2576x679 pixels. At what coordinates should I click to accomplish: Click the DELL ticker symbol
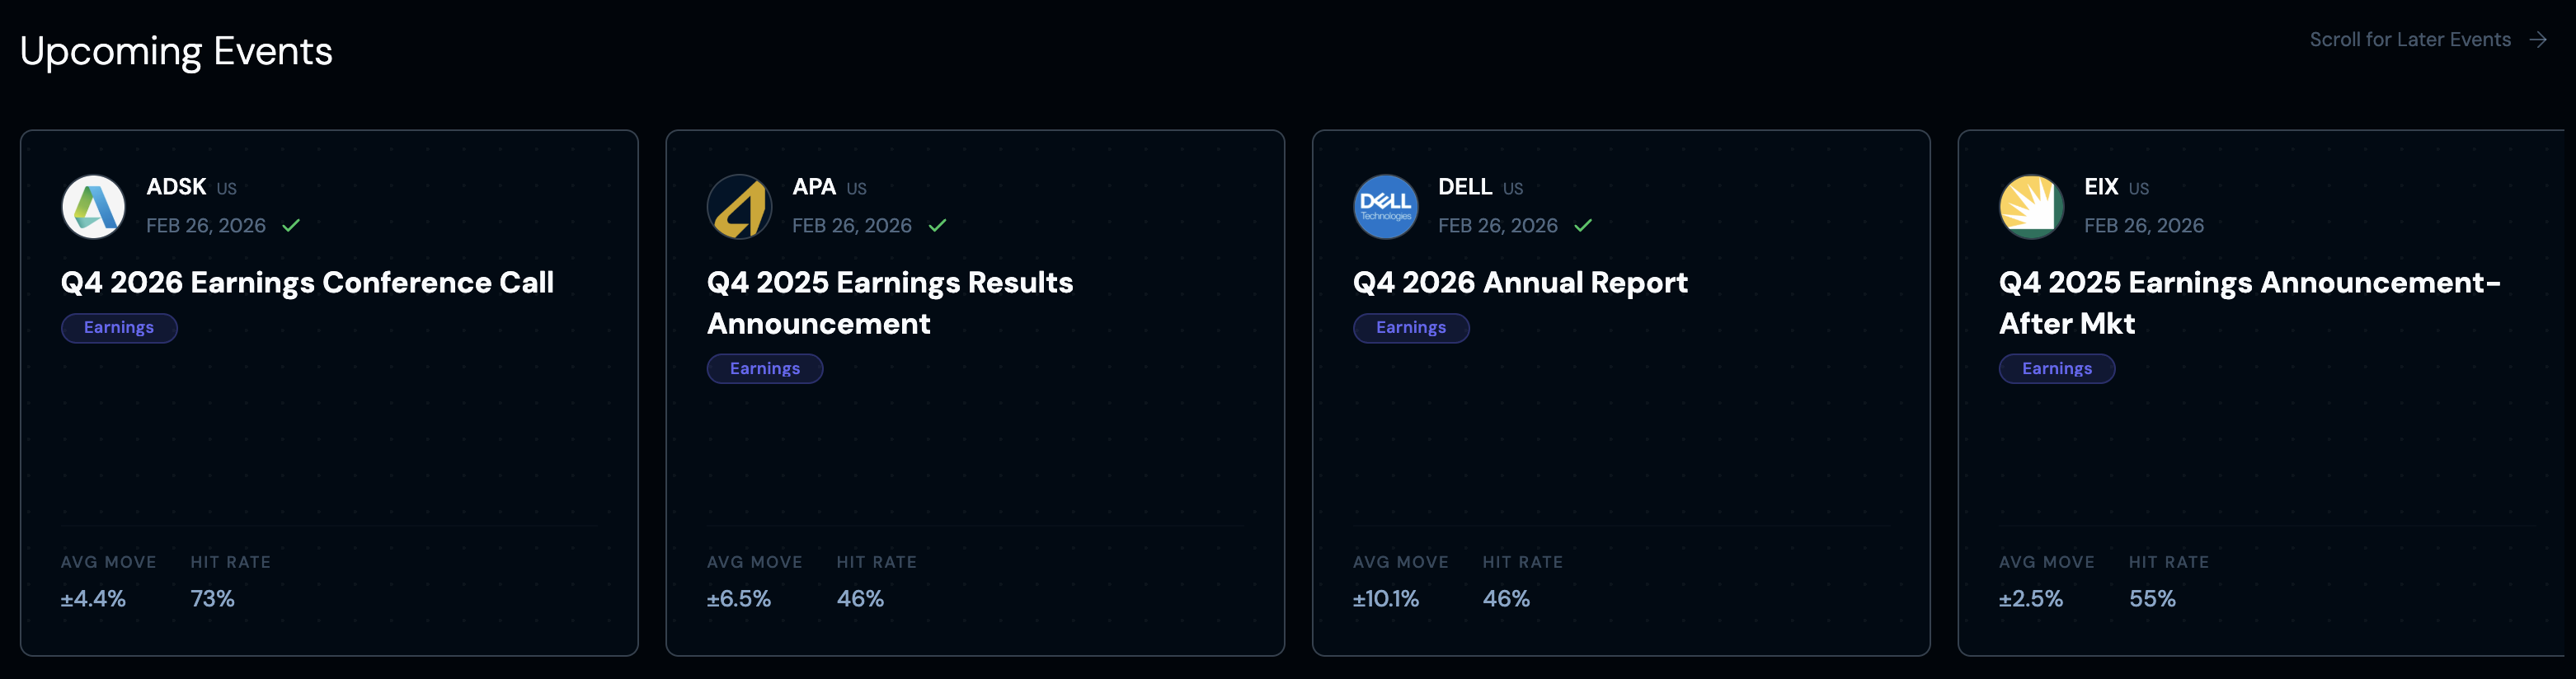point(1465,187)
